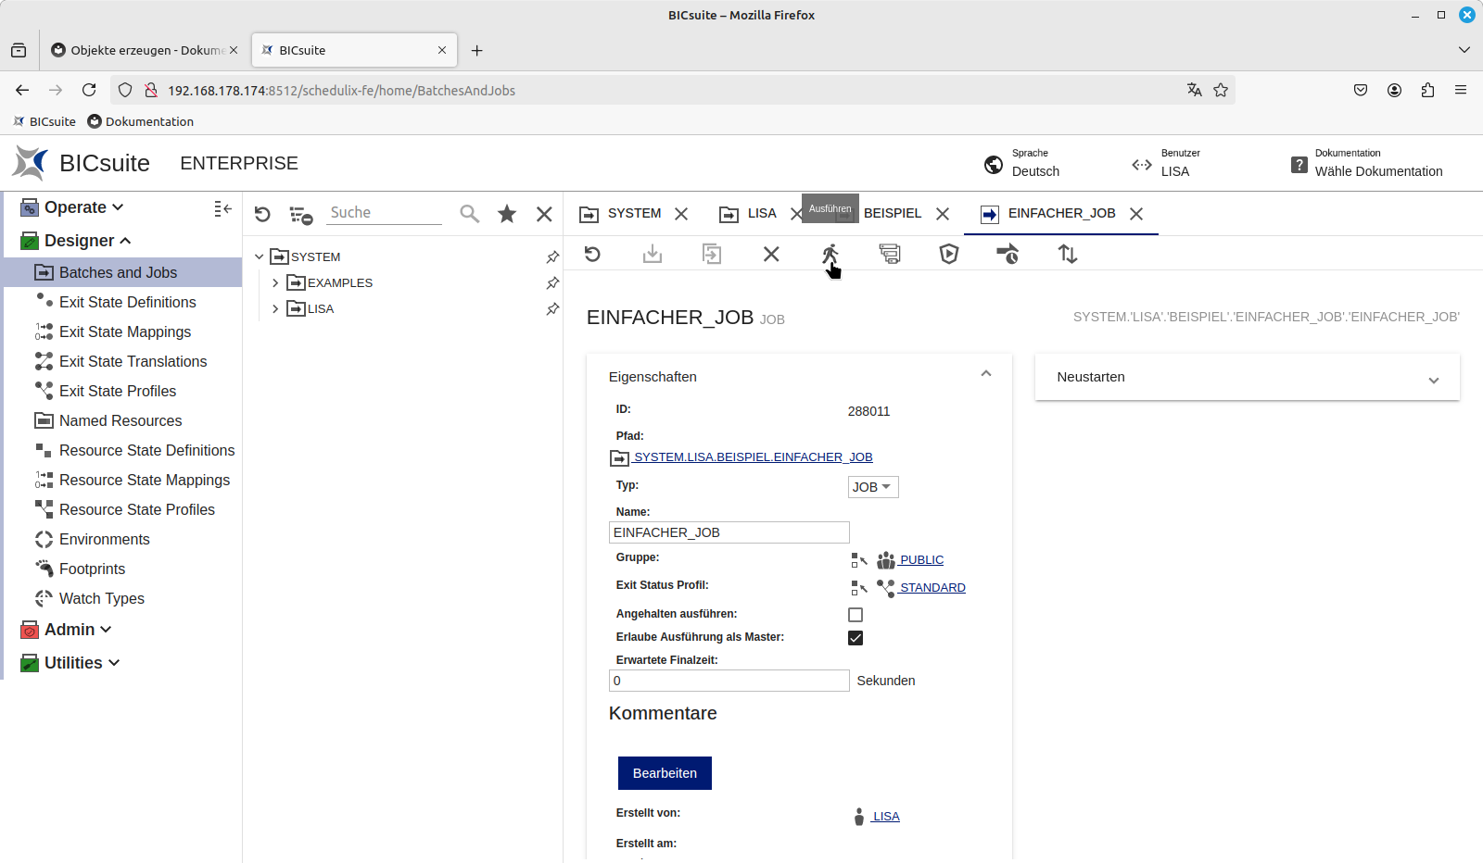Click the Ausführen running-man icon in toolbar
Image resolution: width=1483 pixels, height=863 pixels.
click(830, 254)
